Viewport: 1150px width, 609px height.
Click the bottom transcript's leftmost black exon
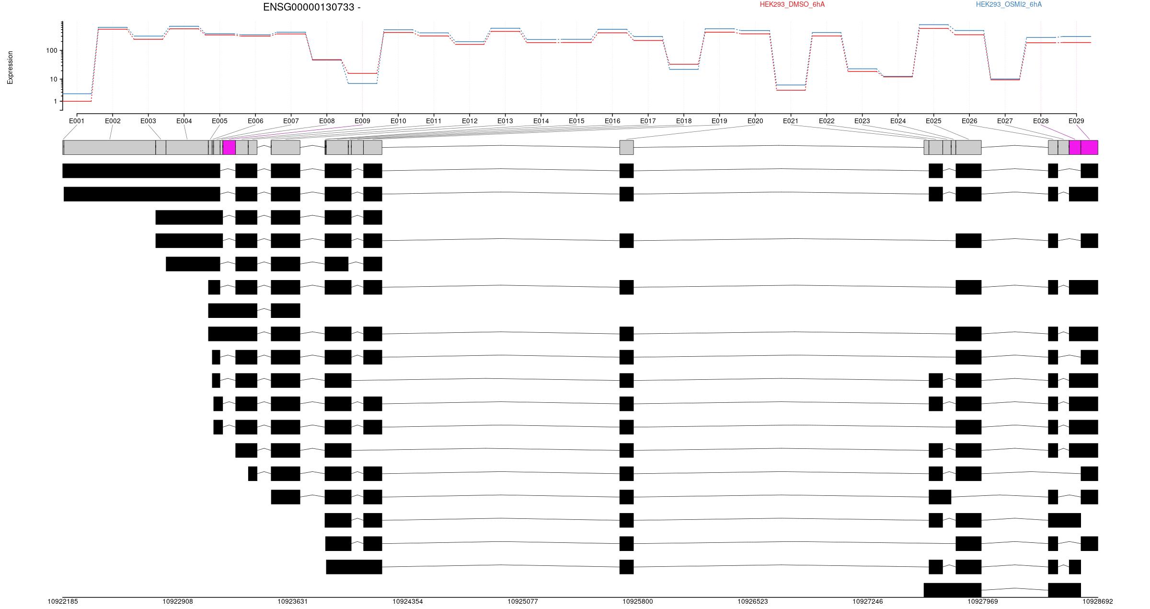[953, 590]
